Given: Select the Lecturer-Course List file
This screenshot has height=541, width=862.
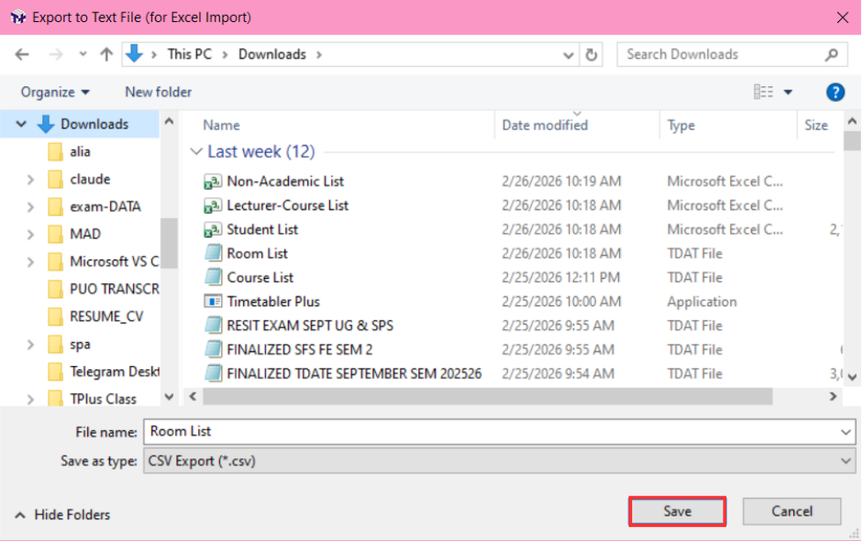Looking at the screenshot, I should coord(288,206).
